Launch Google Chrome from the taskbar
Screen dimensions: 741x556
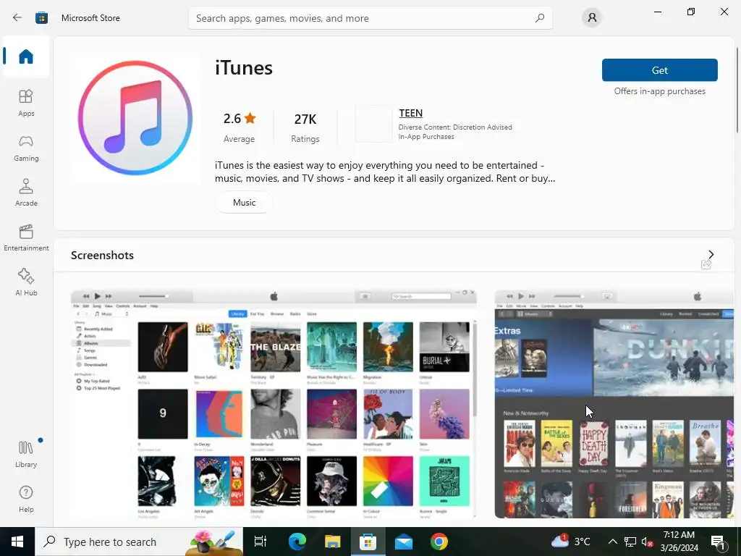439,542
